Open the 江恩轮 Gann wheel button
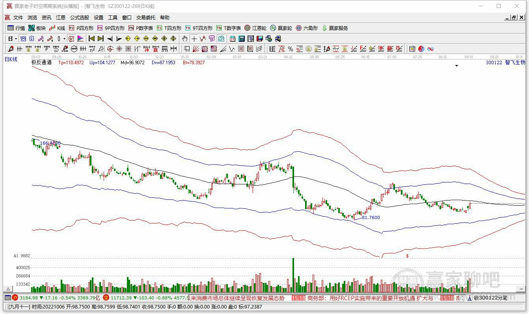The height and width of the screenshot is (314, 529). 255,28
